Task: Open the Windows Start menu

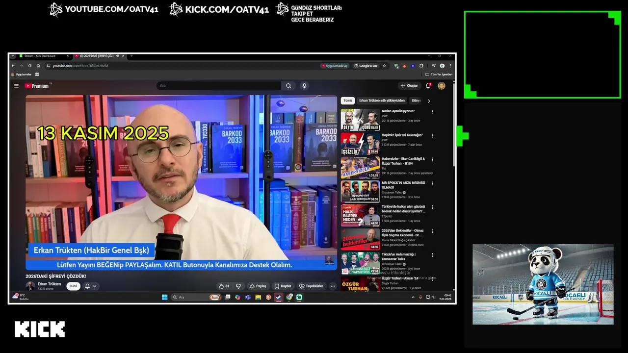Action: 165,297
